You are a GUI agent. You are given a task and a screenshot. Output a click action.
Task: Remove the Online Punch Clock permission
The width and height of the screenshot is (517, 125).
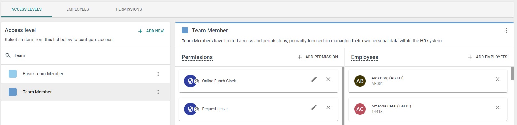(x=328, y=79)
